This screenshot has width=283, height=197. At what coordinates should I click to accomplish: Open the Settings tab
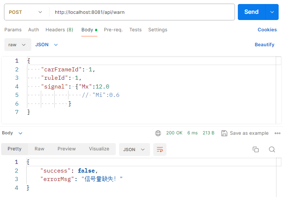tap(158, 29)
